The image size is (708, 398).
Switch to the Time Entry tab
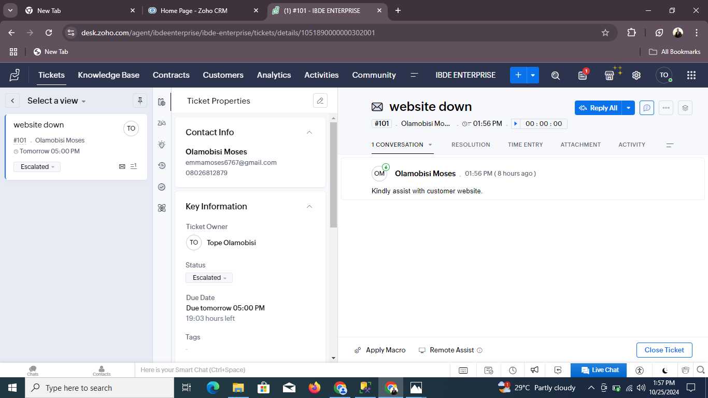coord(526,145)
